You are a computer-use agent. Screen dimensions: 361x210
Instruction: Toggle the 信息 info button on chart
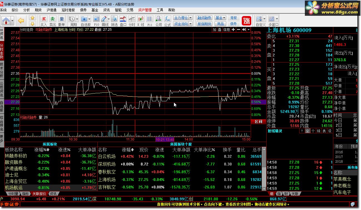[x=227, y=30]
